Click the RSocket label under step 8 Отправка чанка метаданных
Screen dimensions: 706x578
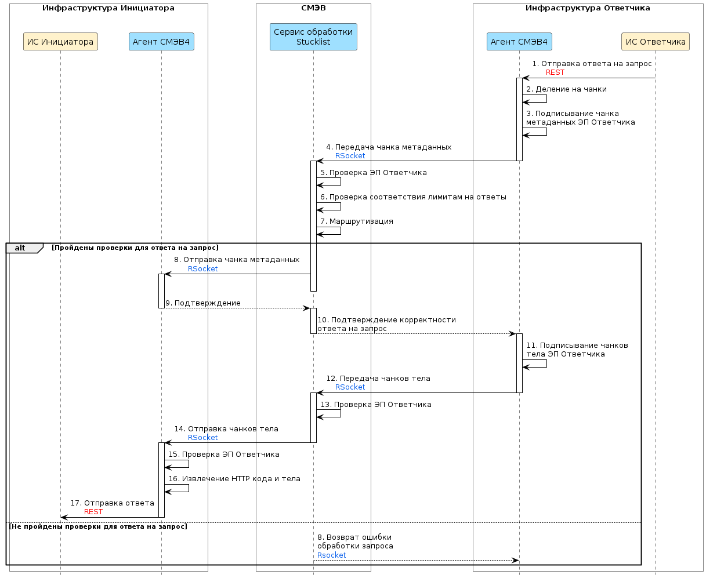(x=202, y=269)
